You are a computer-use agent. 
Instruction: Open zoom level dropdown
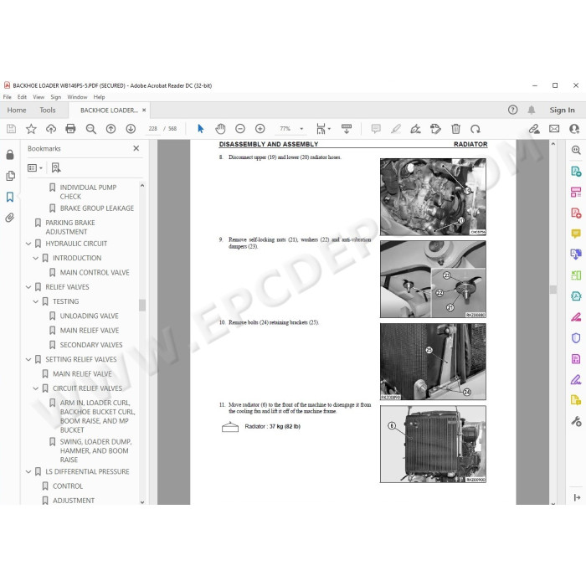coord(301,129)
